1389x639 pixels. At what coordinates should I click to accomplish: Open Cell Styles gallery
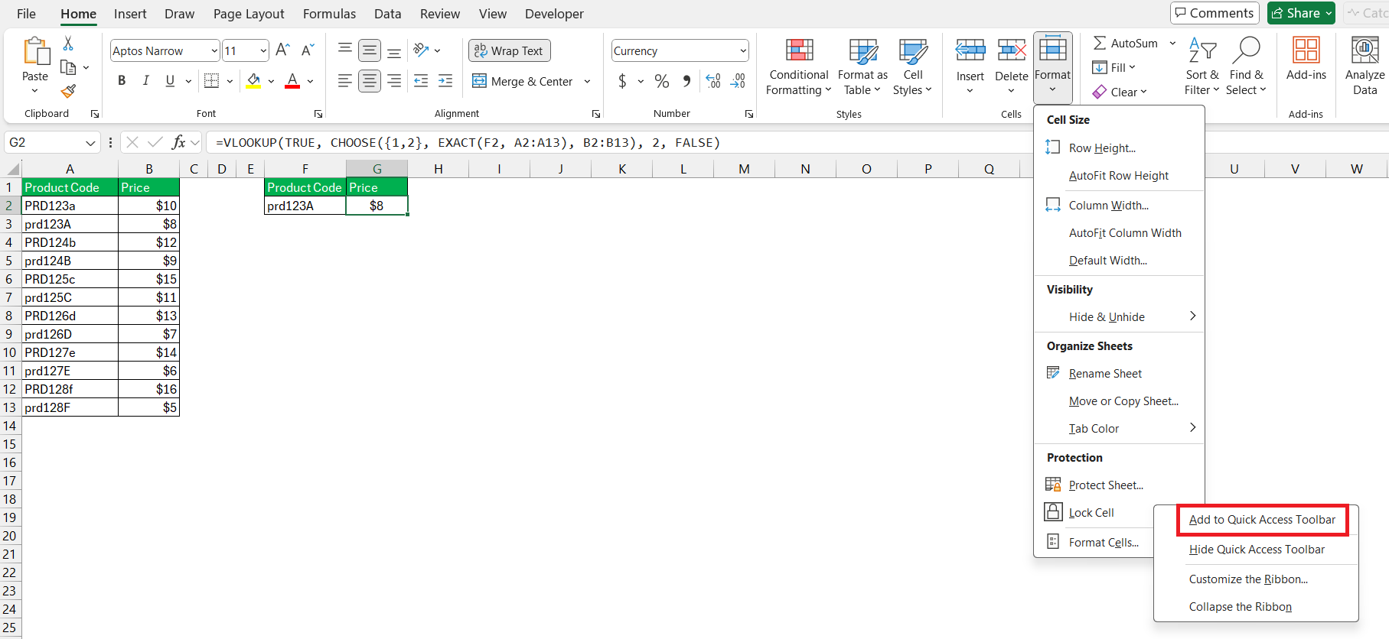[912, 66]
